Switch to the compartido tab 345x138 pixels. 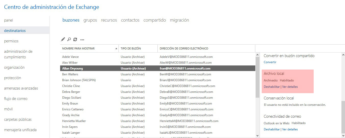tap(155, 20)
